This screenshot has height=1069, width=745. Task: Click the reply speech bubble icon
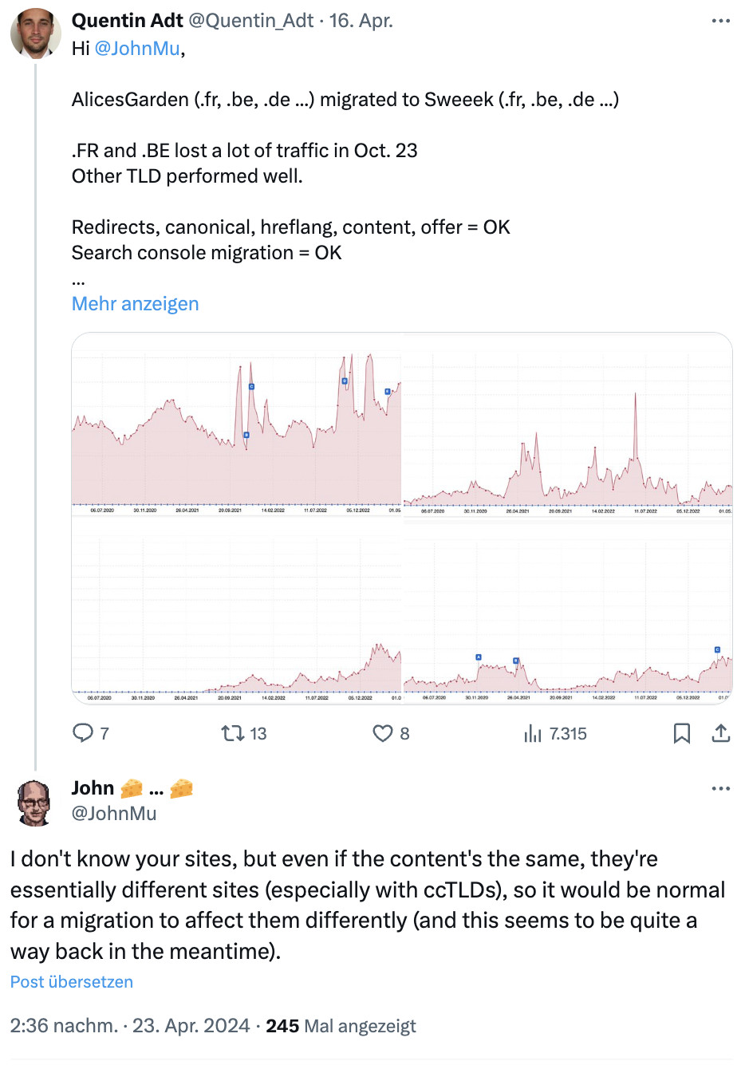83,733
